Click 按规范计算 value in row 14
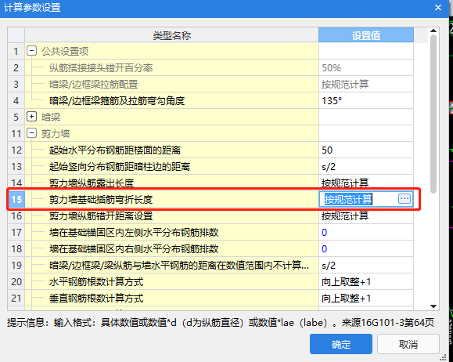The height and width of the screenshot is (362, 453). coord(366,183)
